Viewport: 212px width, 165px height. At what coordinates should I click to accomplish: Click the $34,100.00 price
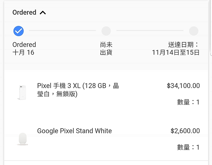183,86
